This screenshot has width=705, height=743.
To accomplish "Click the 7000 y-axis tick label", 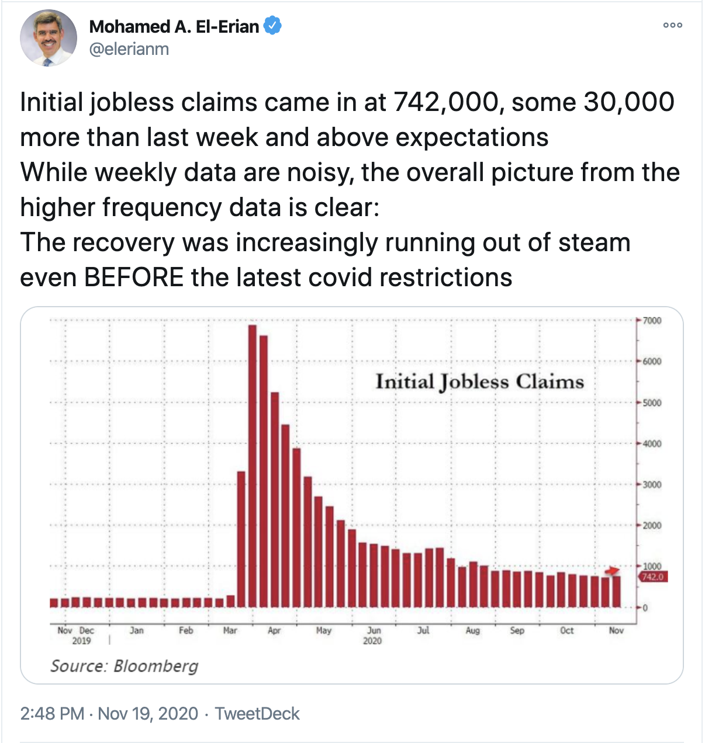I will pyautogui.click(x=652, y=321).
